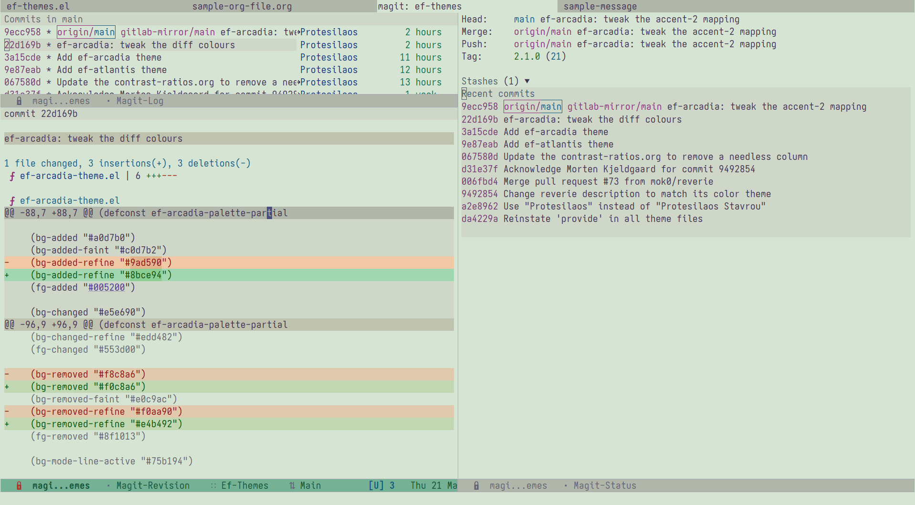
Task: Click the removed line bg-added-refine "#9ad590"
Action: coord(229,263)
